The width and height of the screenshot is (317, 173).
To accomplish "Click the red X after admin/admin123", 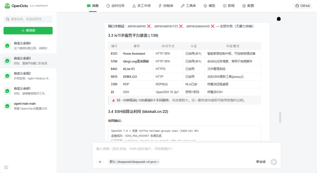I will point(181,26).
